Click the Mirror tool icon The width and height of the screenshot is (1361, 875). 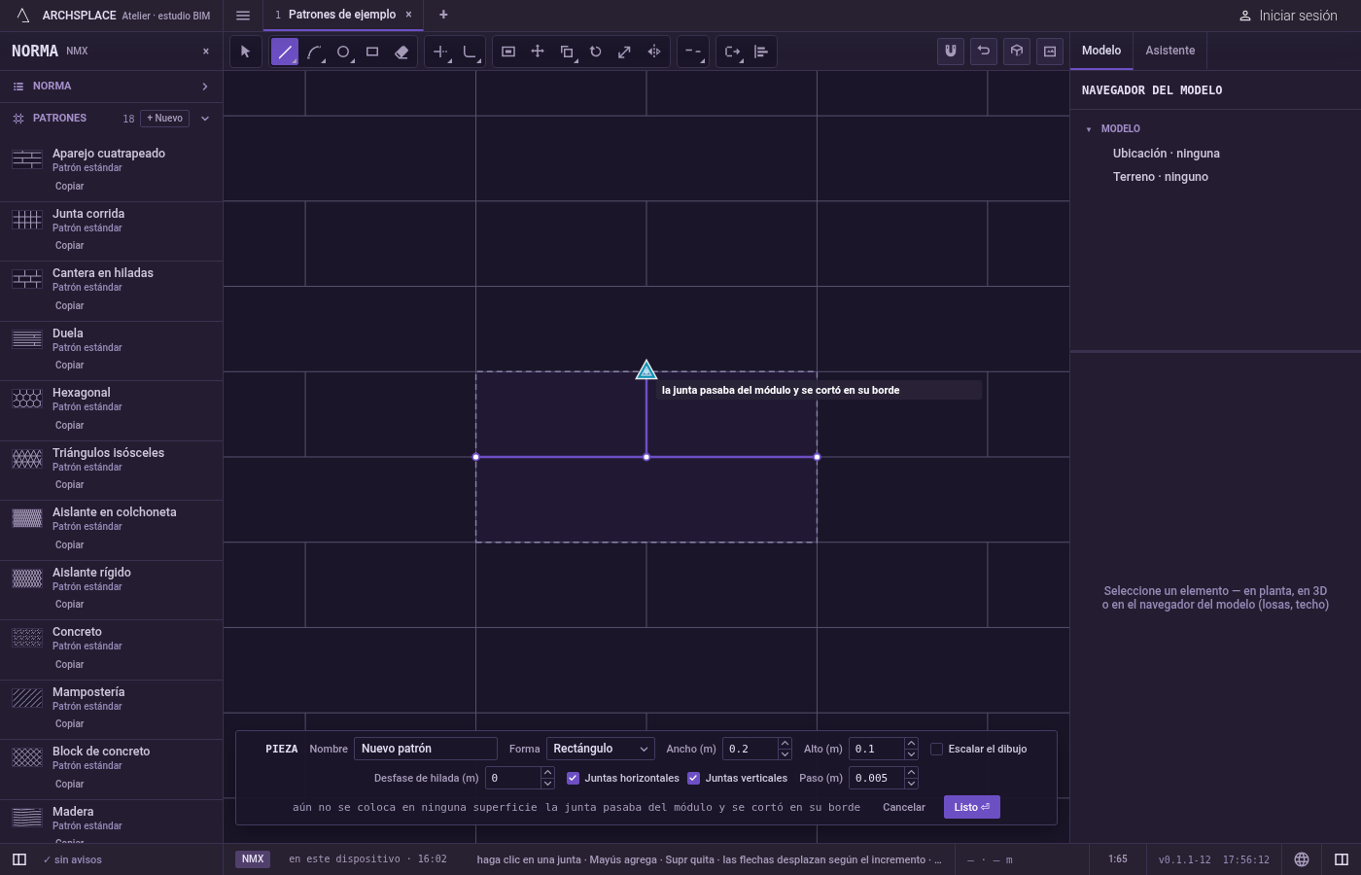click(654, 52)
